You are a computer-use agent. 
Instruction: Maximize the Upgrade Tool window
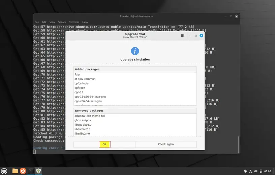[196, 36]
